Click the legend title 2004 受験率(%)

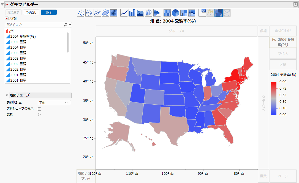(283, 74)
